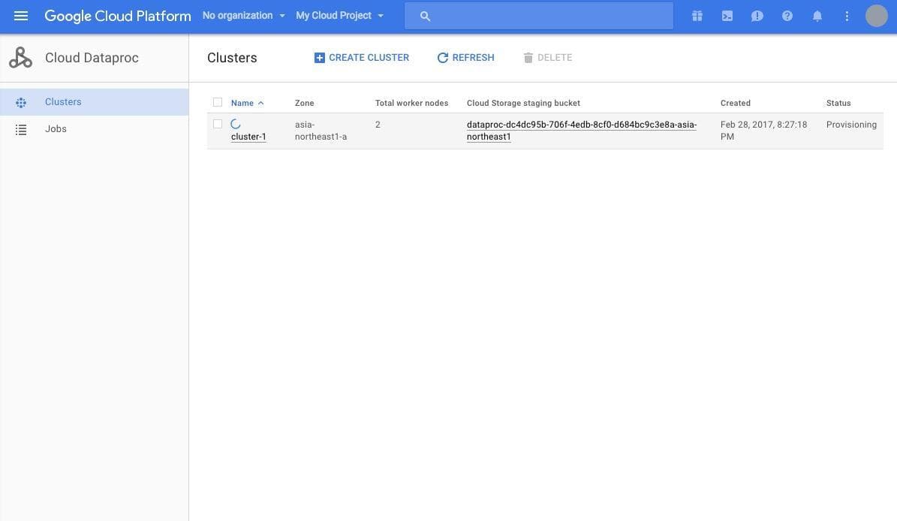The width and height of the screenshot is (897, 521).
Task: Open the three-dot settings menu
Action: [847, 16]
